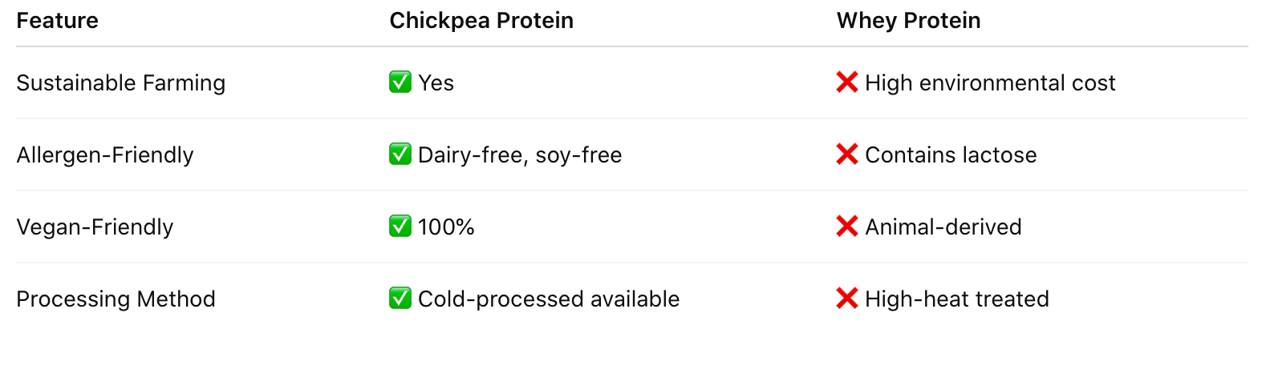The height and width of the screenshot is (365, 1266).
Task: Select the Feature column header
Action: pyautogui.click(x=57, y=20)
